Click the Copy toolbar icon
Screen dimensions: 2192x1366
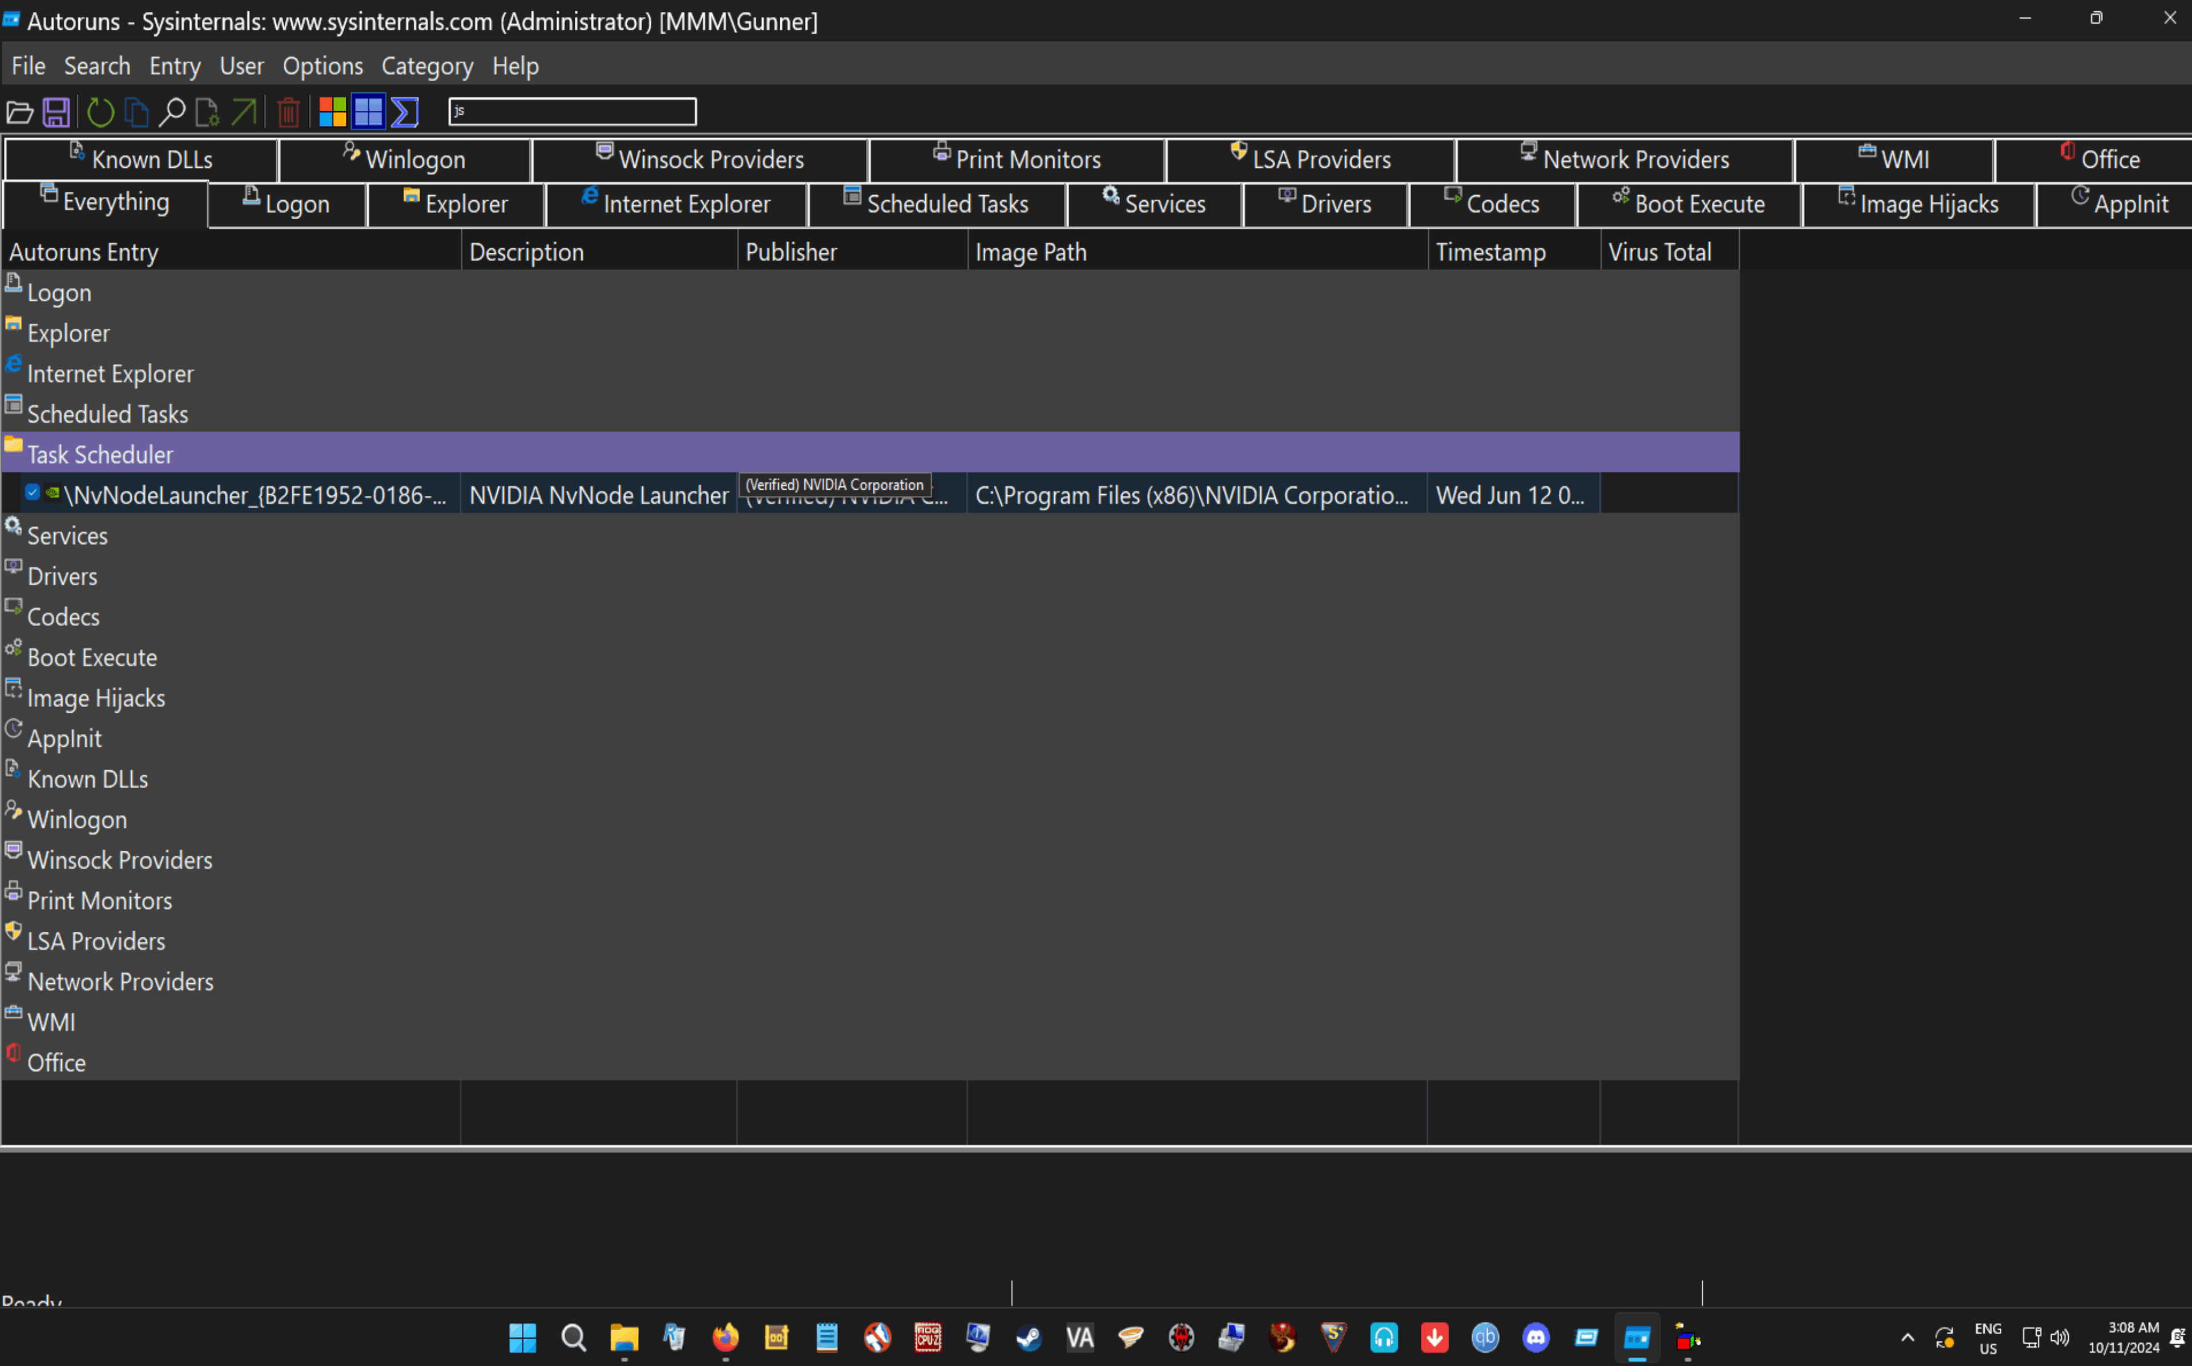pos(136,112)
